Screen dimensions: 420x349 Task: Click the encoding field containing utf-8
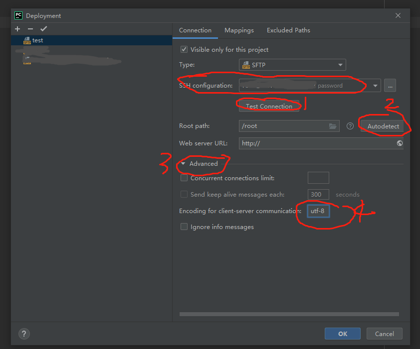click(318, 211)
